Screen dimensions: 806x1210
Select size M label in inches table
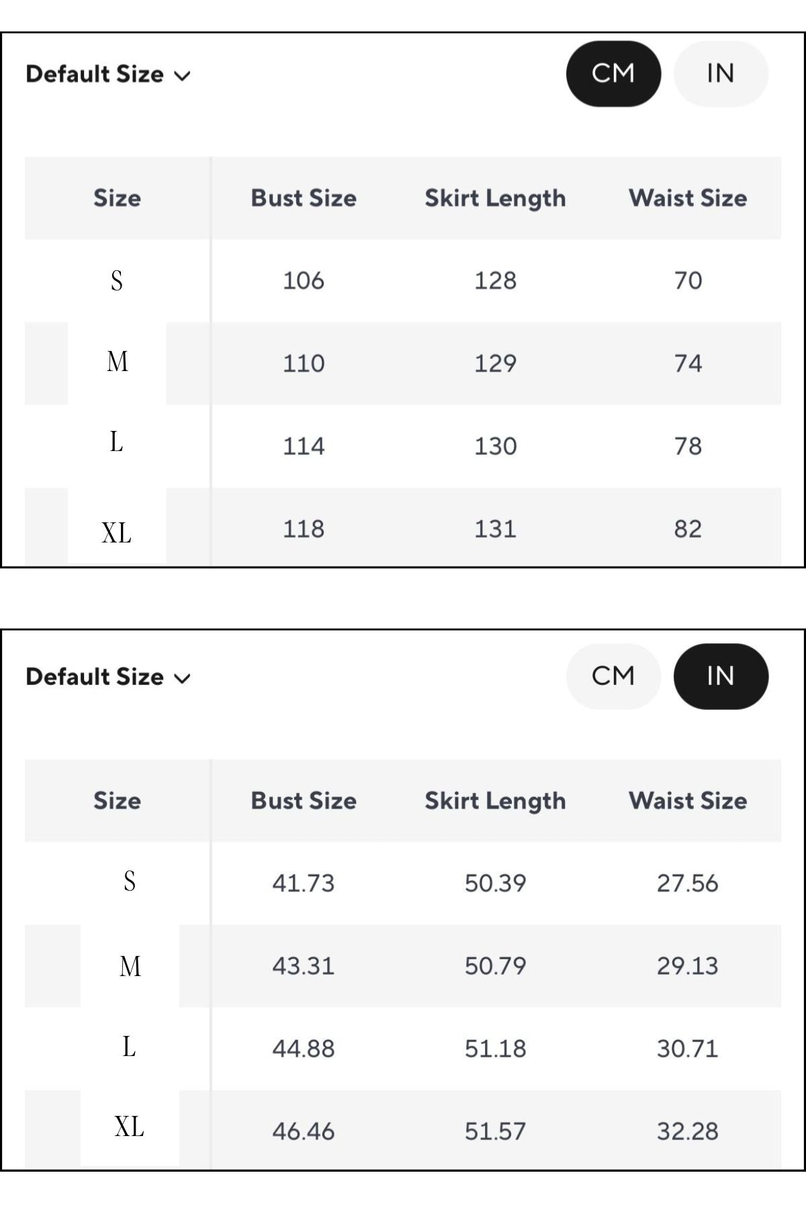(x=130, y=967)
